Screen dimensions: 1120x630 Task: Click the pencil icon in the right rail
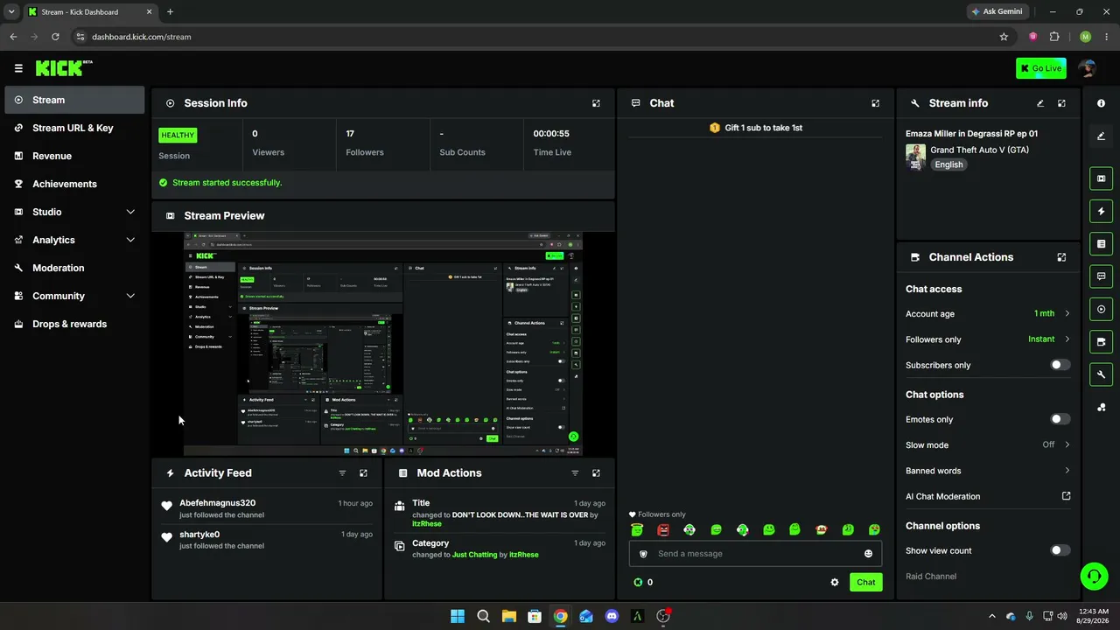[x=1101, y=136]
